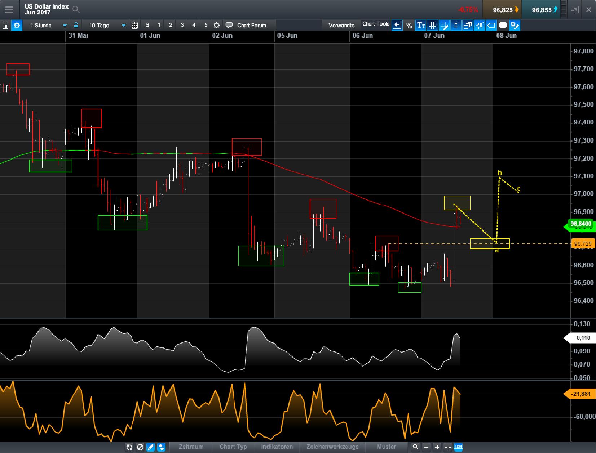The image size is (596, 453).
Task: Click the 96,855 buy price field
Action: [x=542, y=10]
